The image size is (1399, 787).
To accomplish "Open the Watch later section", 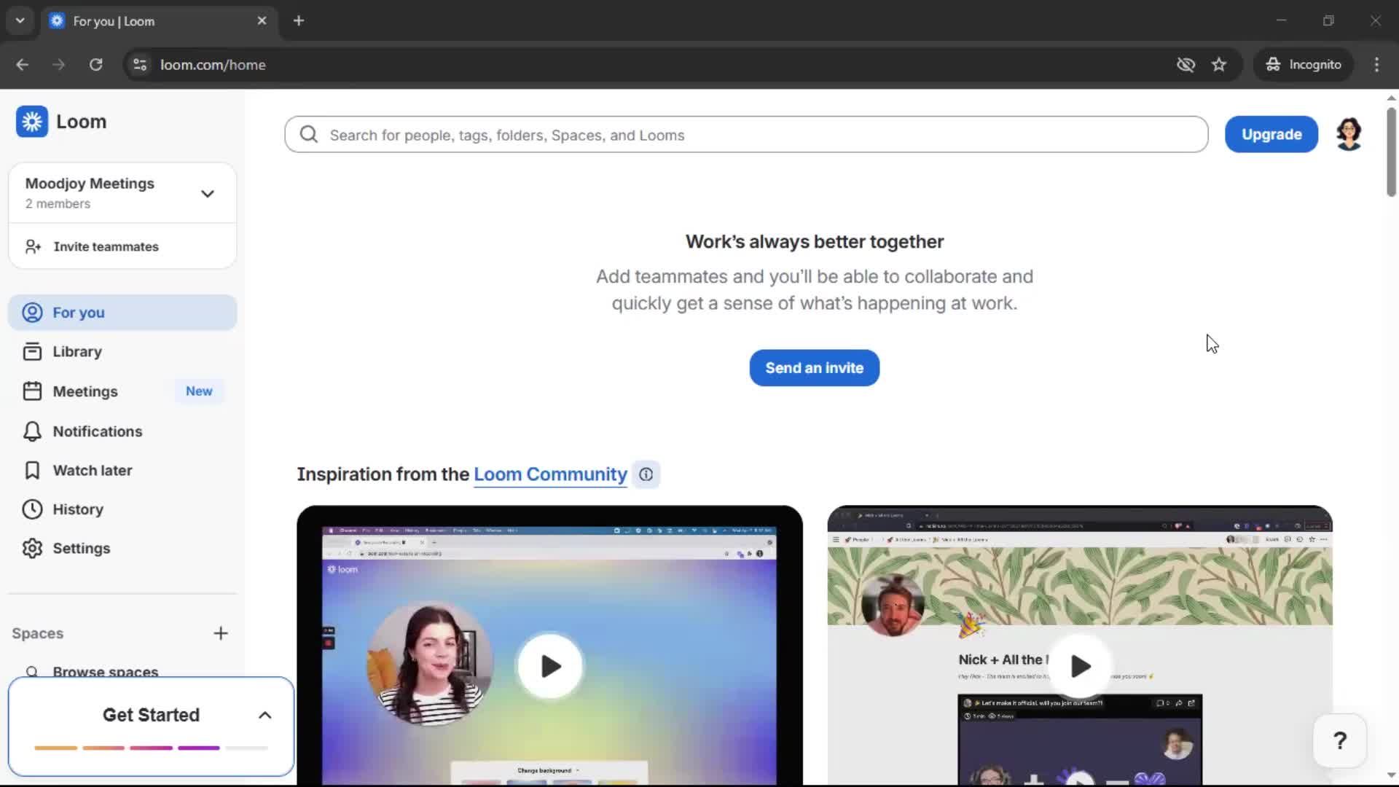I will pos(93,470).
